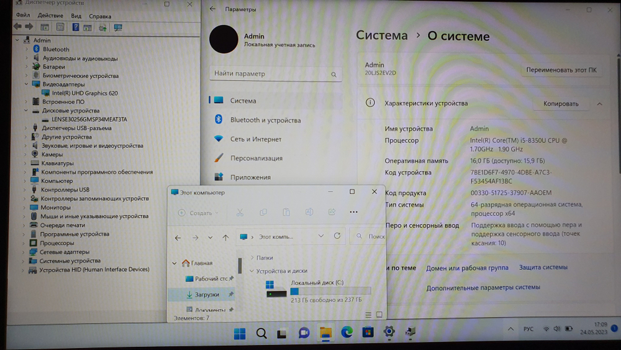Viewport: 621px width, 350px height.
Task: Open Защита системы link
Action: (x=543, y=267)
